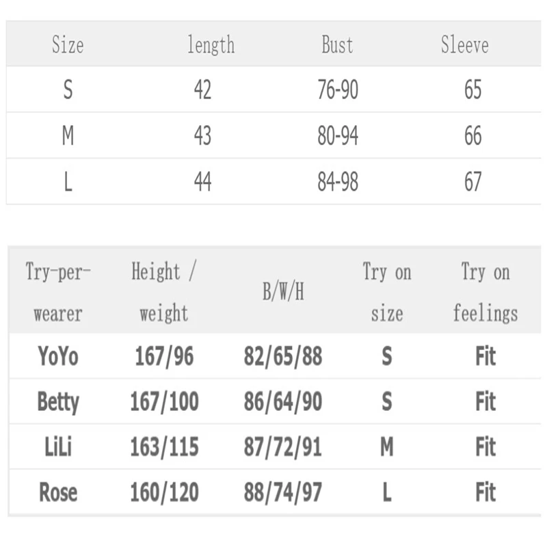Select the size L row label
The height and width of the screenshot is (547, 547).
pos(68,182)
